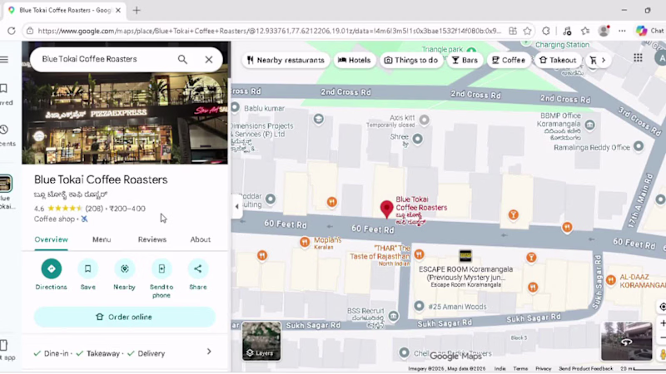
Task: Open browser Settings and more menu
Action: 622,31
